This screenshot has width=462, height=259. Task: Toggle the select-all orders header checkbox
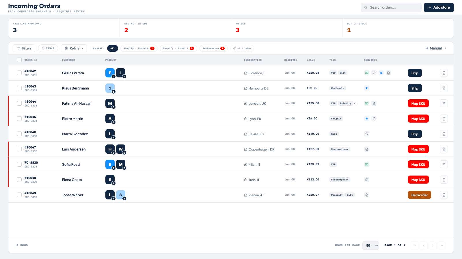pos(19,60)
